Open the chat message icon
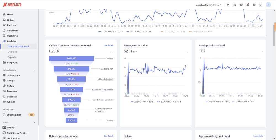 click(254, 5)
